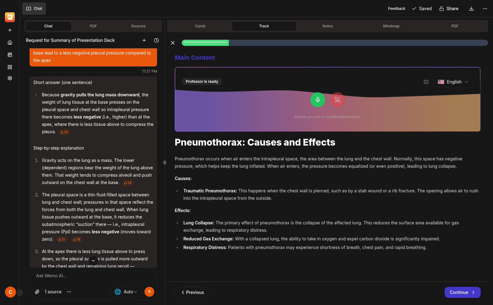Viewport: 493px width, 305px height.
Task: Toggle the keyboard input icon
Action: 426,82
